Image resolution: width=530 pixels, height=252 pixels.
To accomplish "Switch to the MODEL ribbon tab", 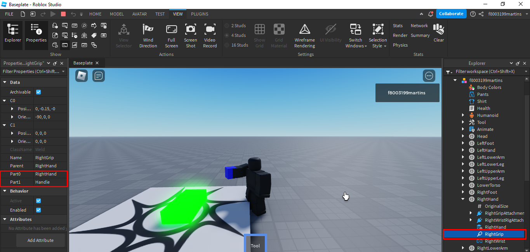I will [x=116, y=14].
